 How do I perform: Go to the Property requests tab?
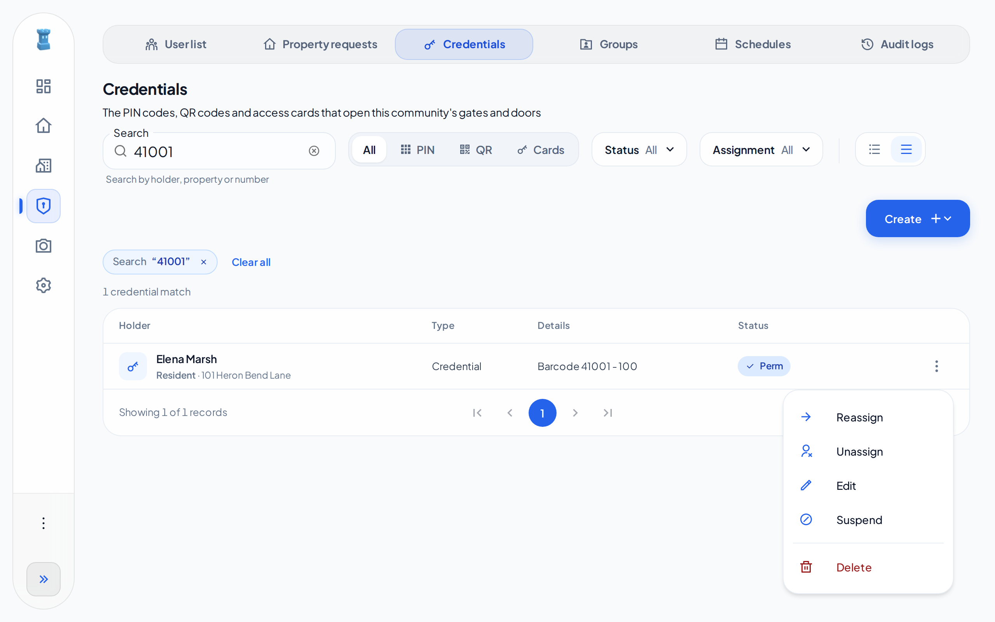click(319, 44)
